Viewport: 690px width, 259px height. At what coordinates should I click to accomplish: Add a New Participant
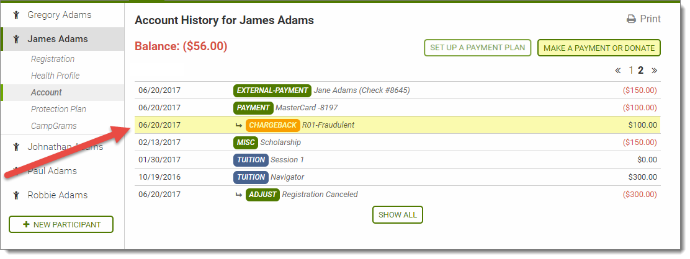click(x=61, y=224)
